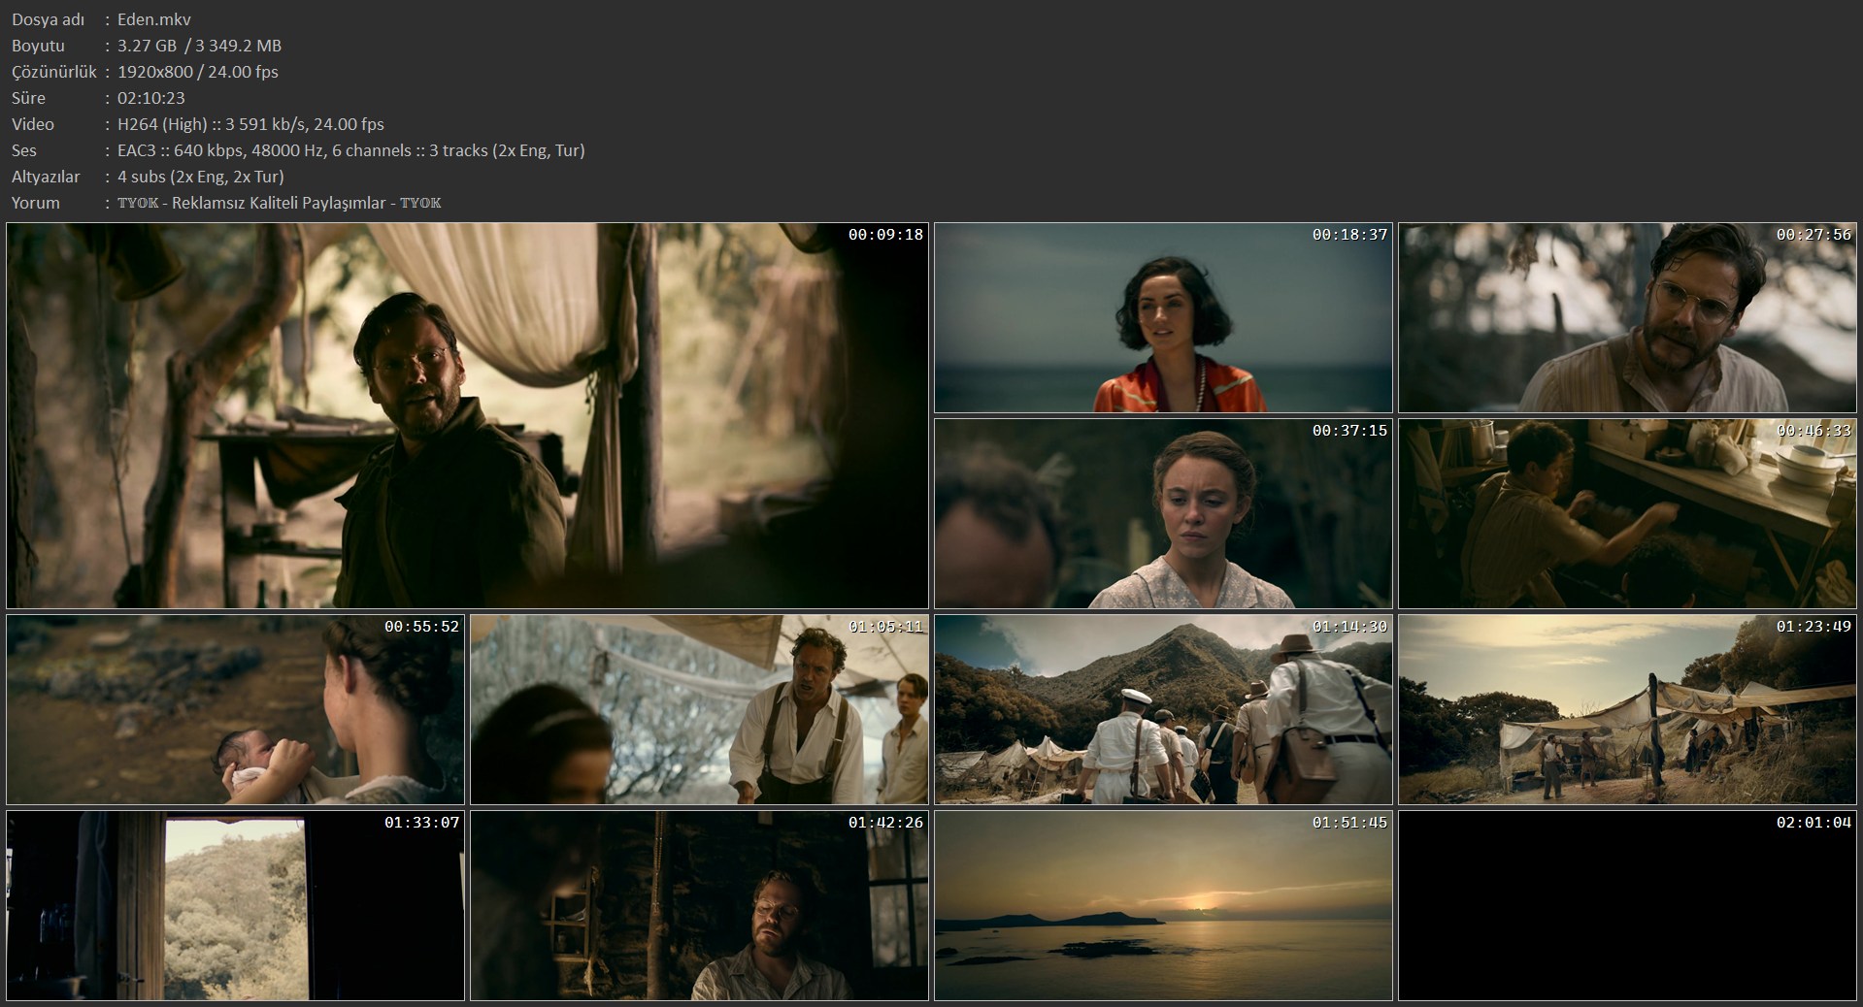Viewport: 1863px width, 1007px height.
Task: Click the tent camp thumbnail at 01:23:49
Action: [x=1627, y=709]
